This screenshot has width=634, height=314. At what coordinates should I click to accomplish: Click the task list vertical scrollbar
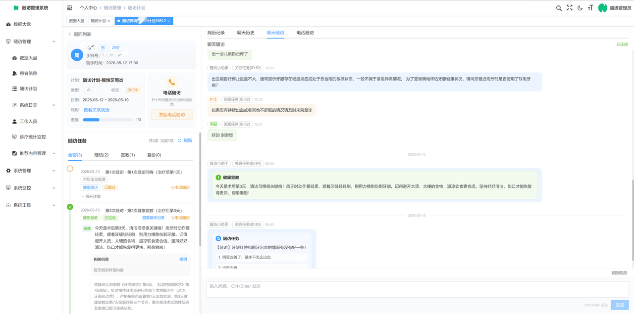[200, 190]
